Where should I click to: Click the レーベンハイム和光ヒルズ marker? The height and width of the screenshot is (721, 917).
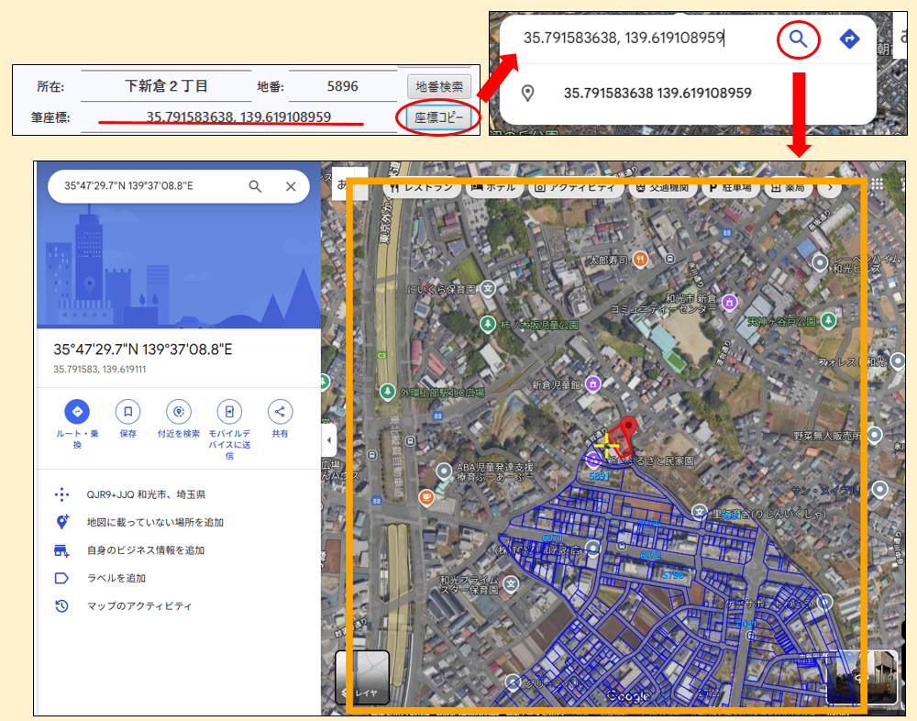click(821, 263)
